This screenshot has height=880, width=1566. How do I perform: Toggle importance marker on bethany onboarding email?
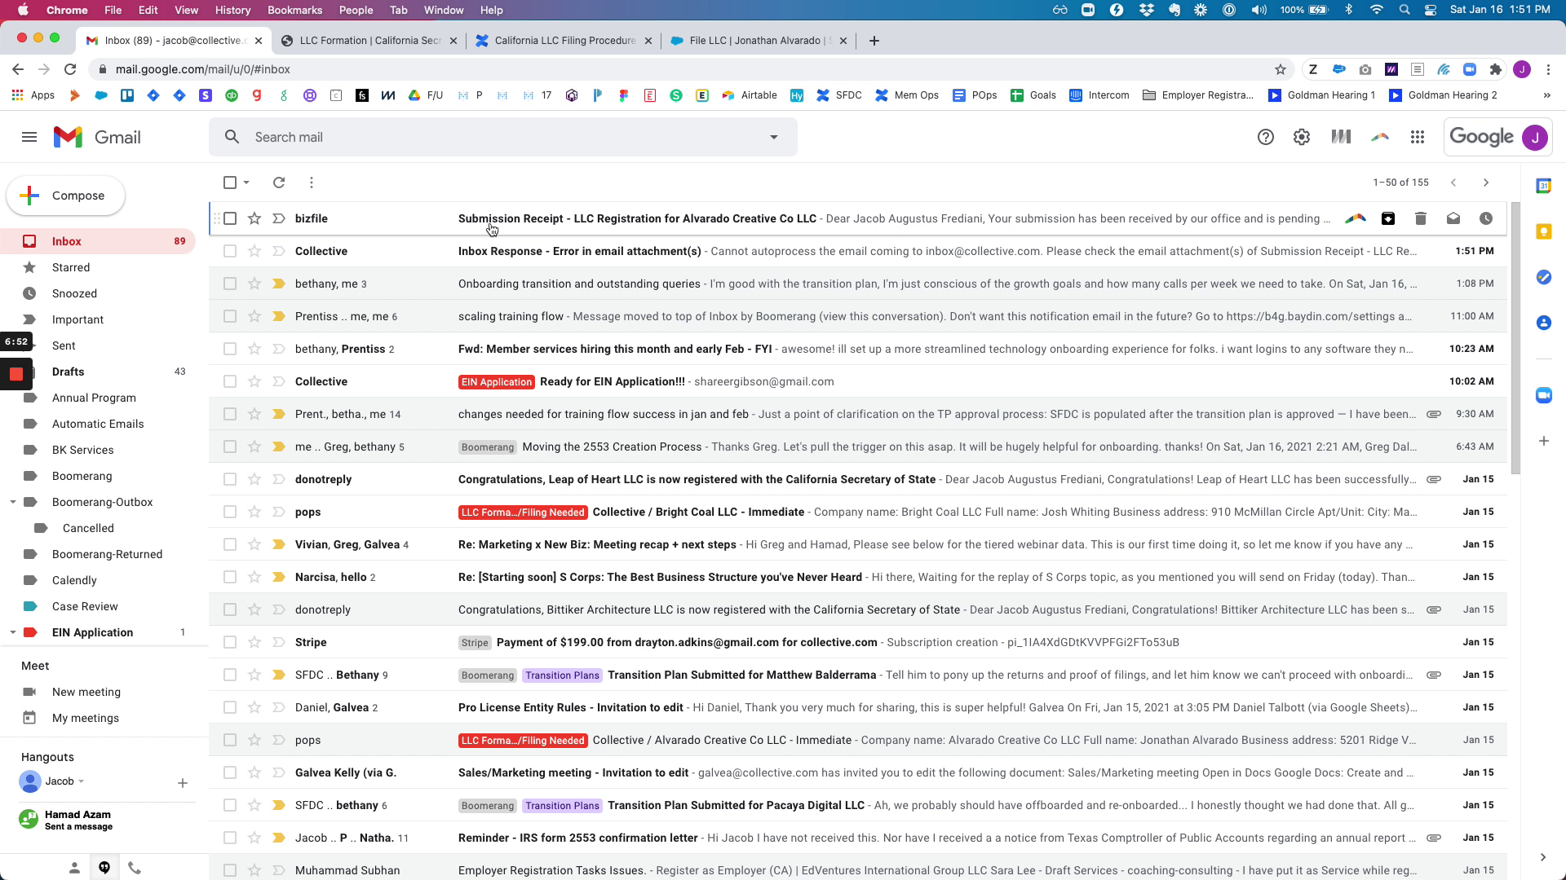tap(279, 284)
